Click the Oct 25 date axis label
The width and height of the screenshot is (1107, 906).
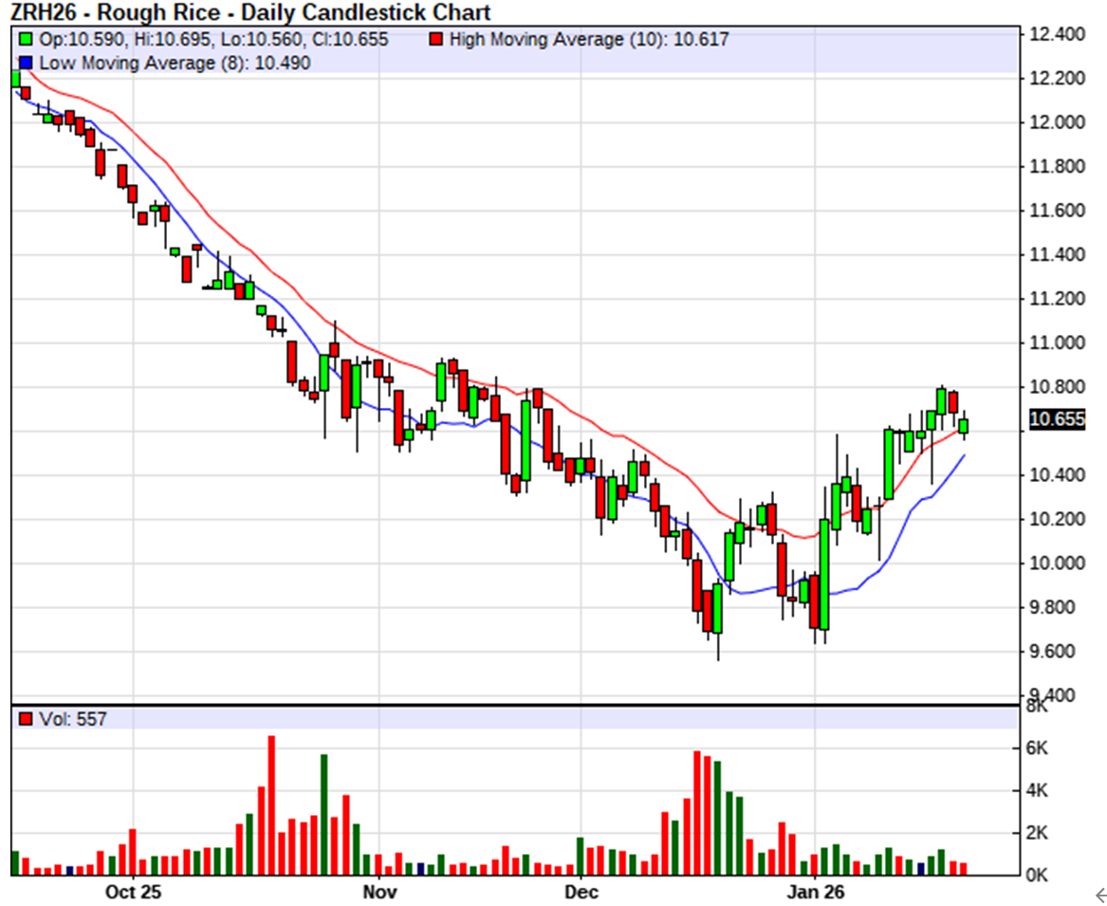134,893
